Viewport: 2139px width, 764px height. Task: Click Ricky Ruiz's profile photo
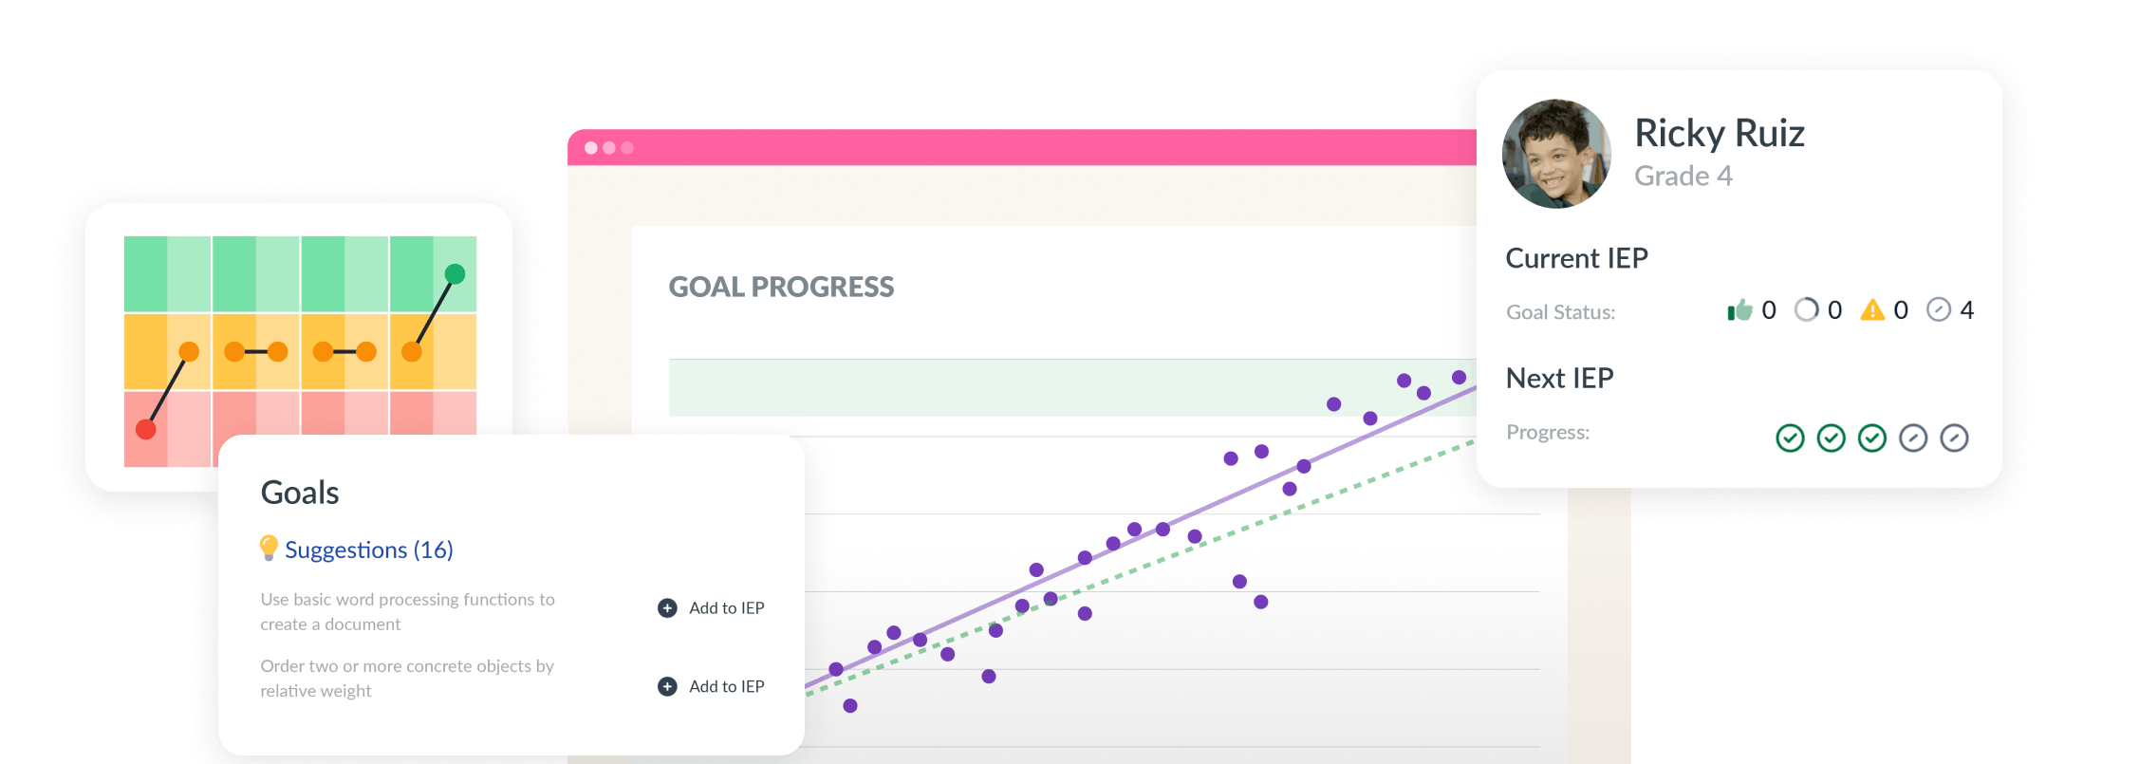(x=1556, y=154)
